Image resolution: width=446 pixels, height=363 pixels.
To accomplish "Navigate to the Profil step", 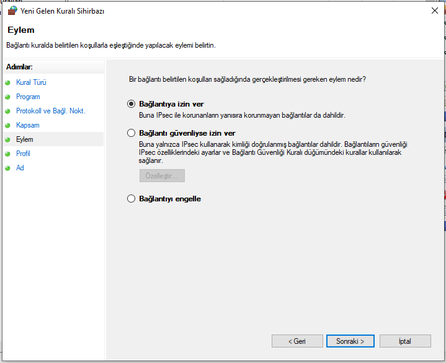I will point(23,154).
